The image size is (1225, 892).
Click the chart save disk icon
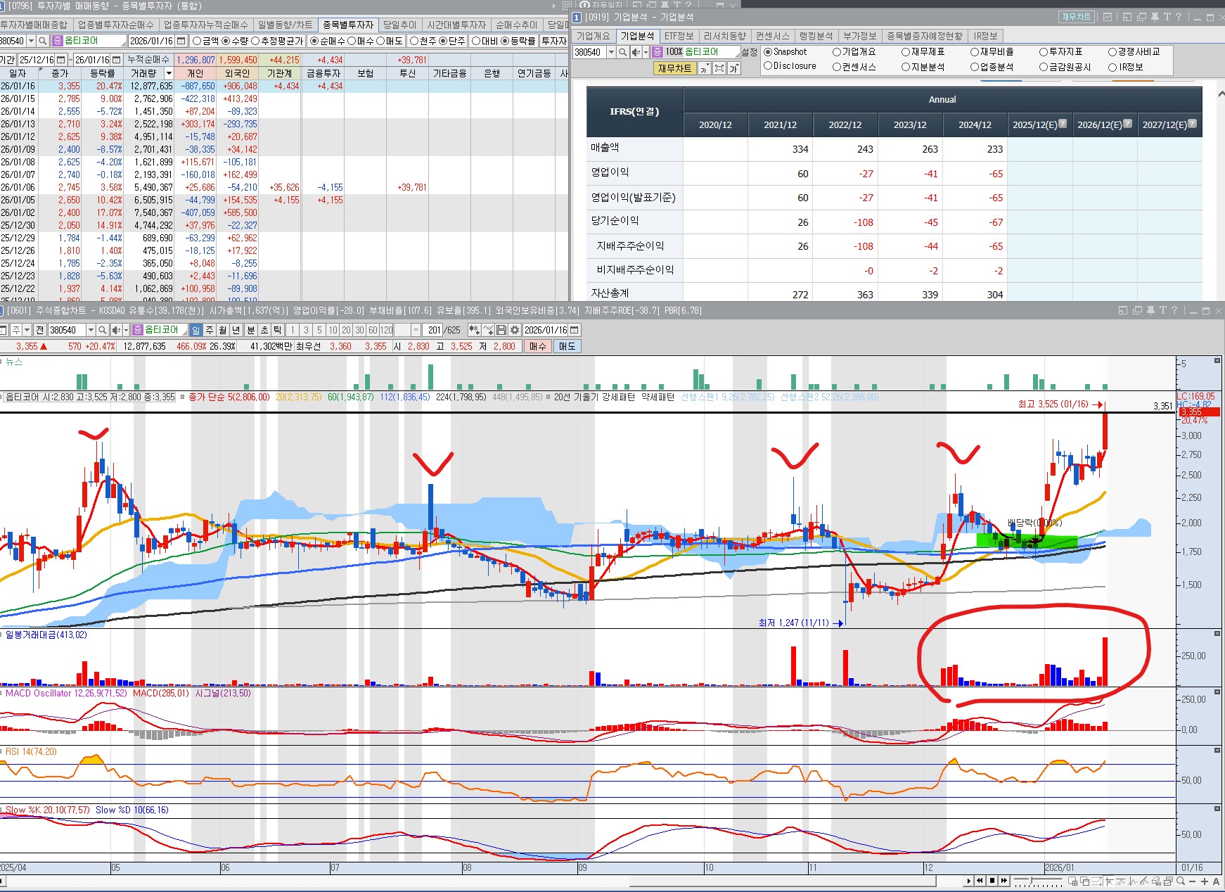point(501,330)
